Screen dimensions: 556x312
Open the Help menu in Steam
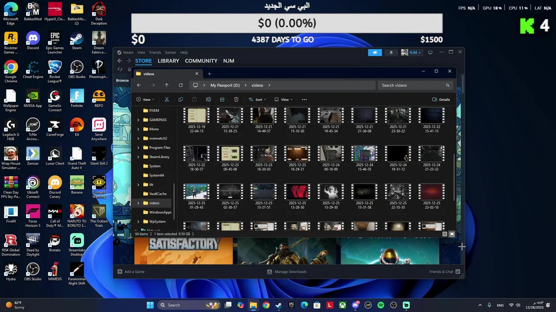click(x=184, y=52)
